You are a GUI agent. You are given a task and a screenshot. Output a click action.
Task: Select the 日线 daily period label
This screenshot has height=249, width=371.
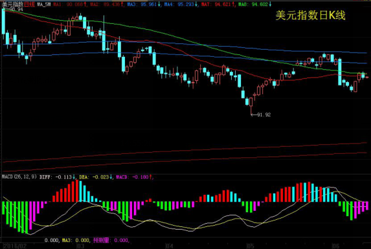(x=29, y=4)
